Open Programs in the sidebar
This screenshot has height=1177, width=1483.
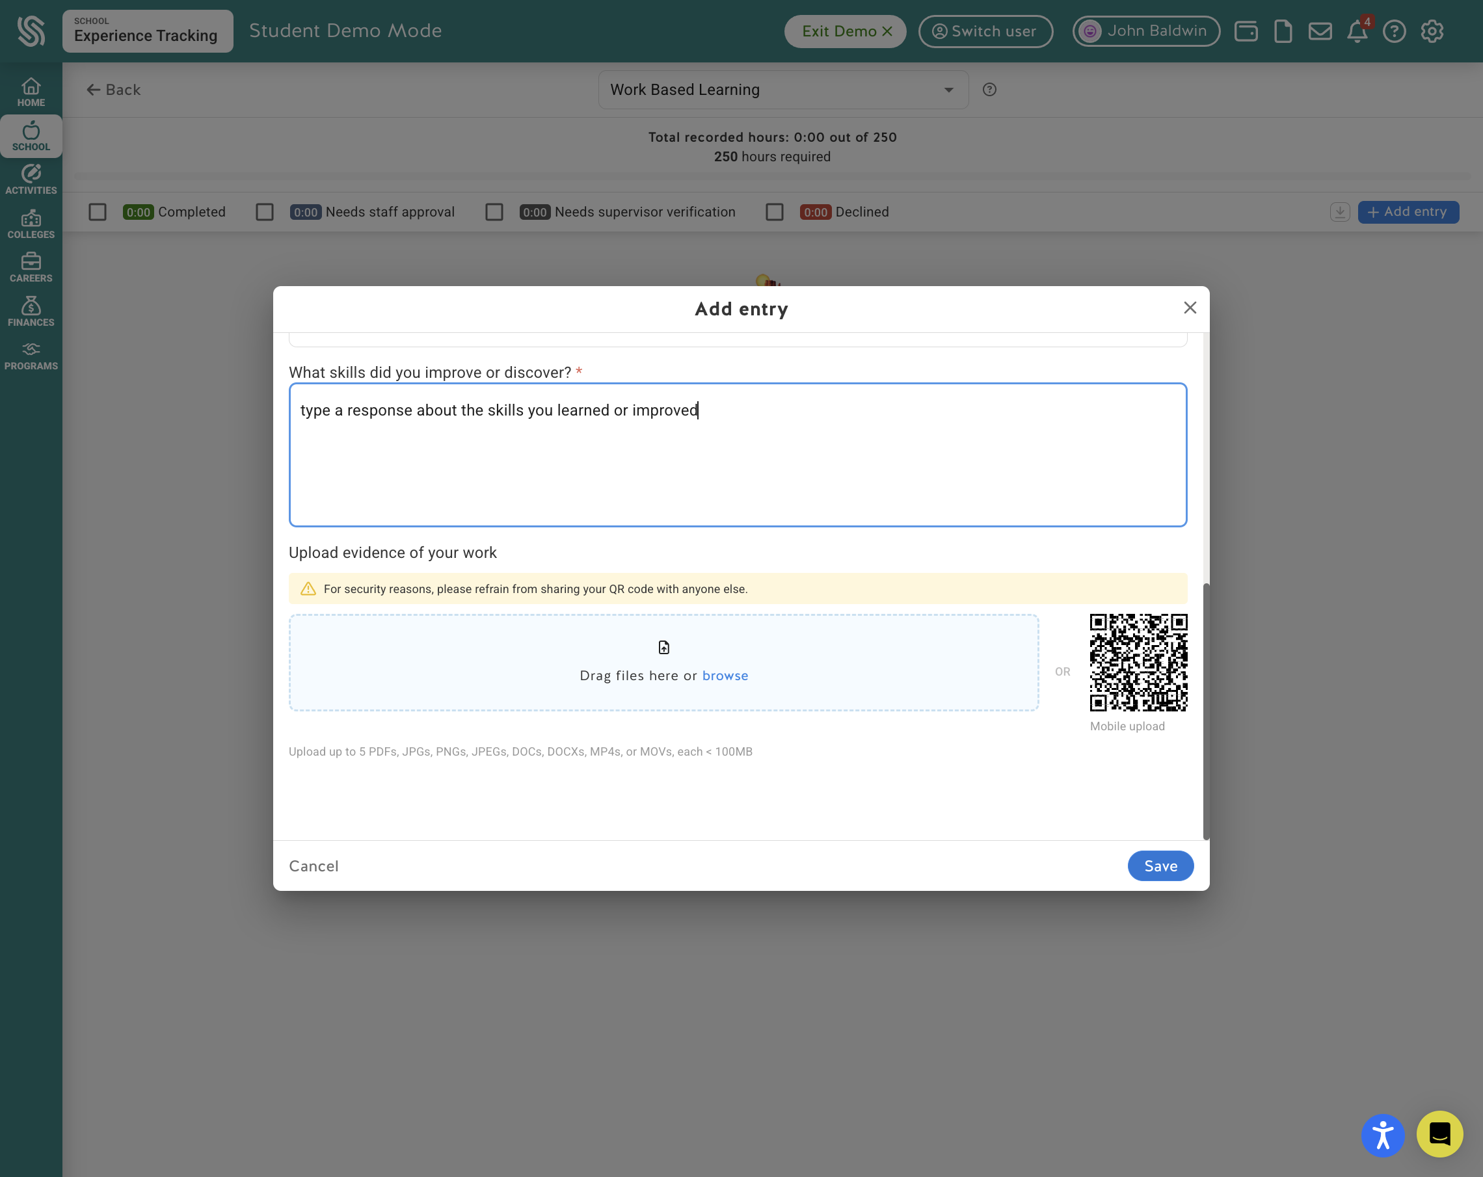coord(31,356)
